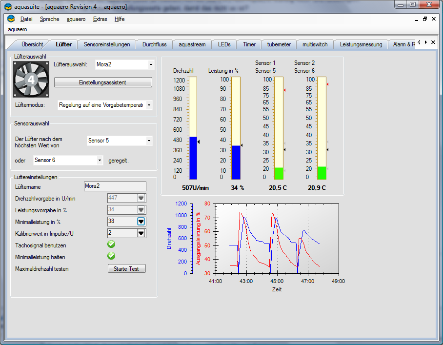
Task: Close the inner document window
Action: click(434, 19)
